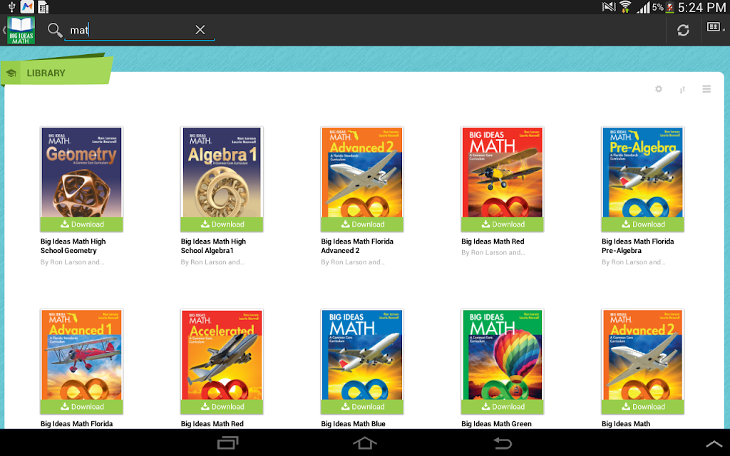Expand the navigation bar up chevron
Image resolution: width=730 pixels, height=456 pixels.
point(715,444)
